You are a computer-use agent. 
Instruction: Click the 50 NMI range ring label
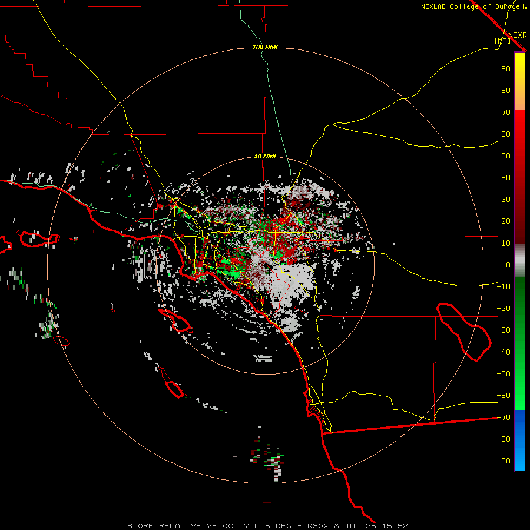pos(265,156)
